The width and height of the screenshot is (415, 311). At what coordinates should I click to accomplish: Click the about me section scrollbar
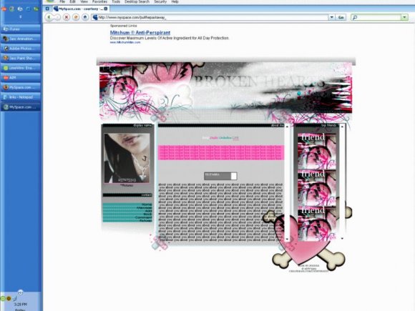(287, 182)
